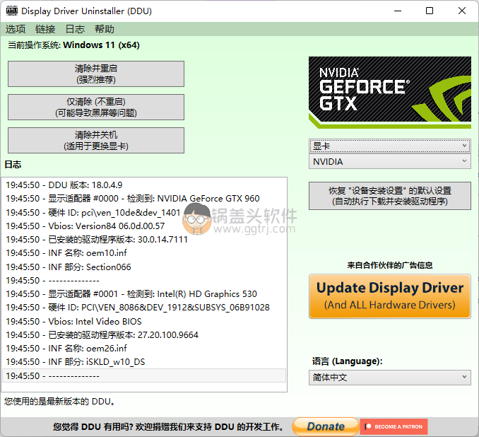Screen dimensions: 479x437
Task: Expand the NVIDIA vendor dropdown
Action: [x=390, y=161]
